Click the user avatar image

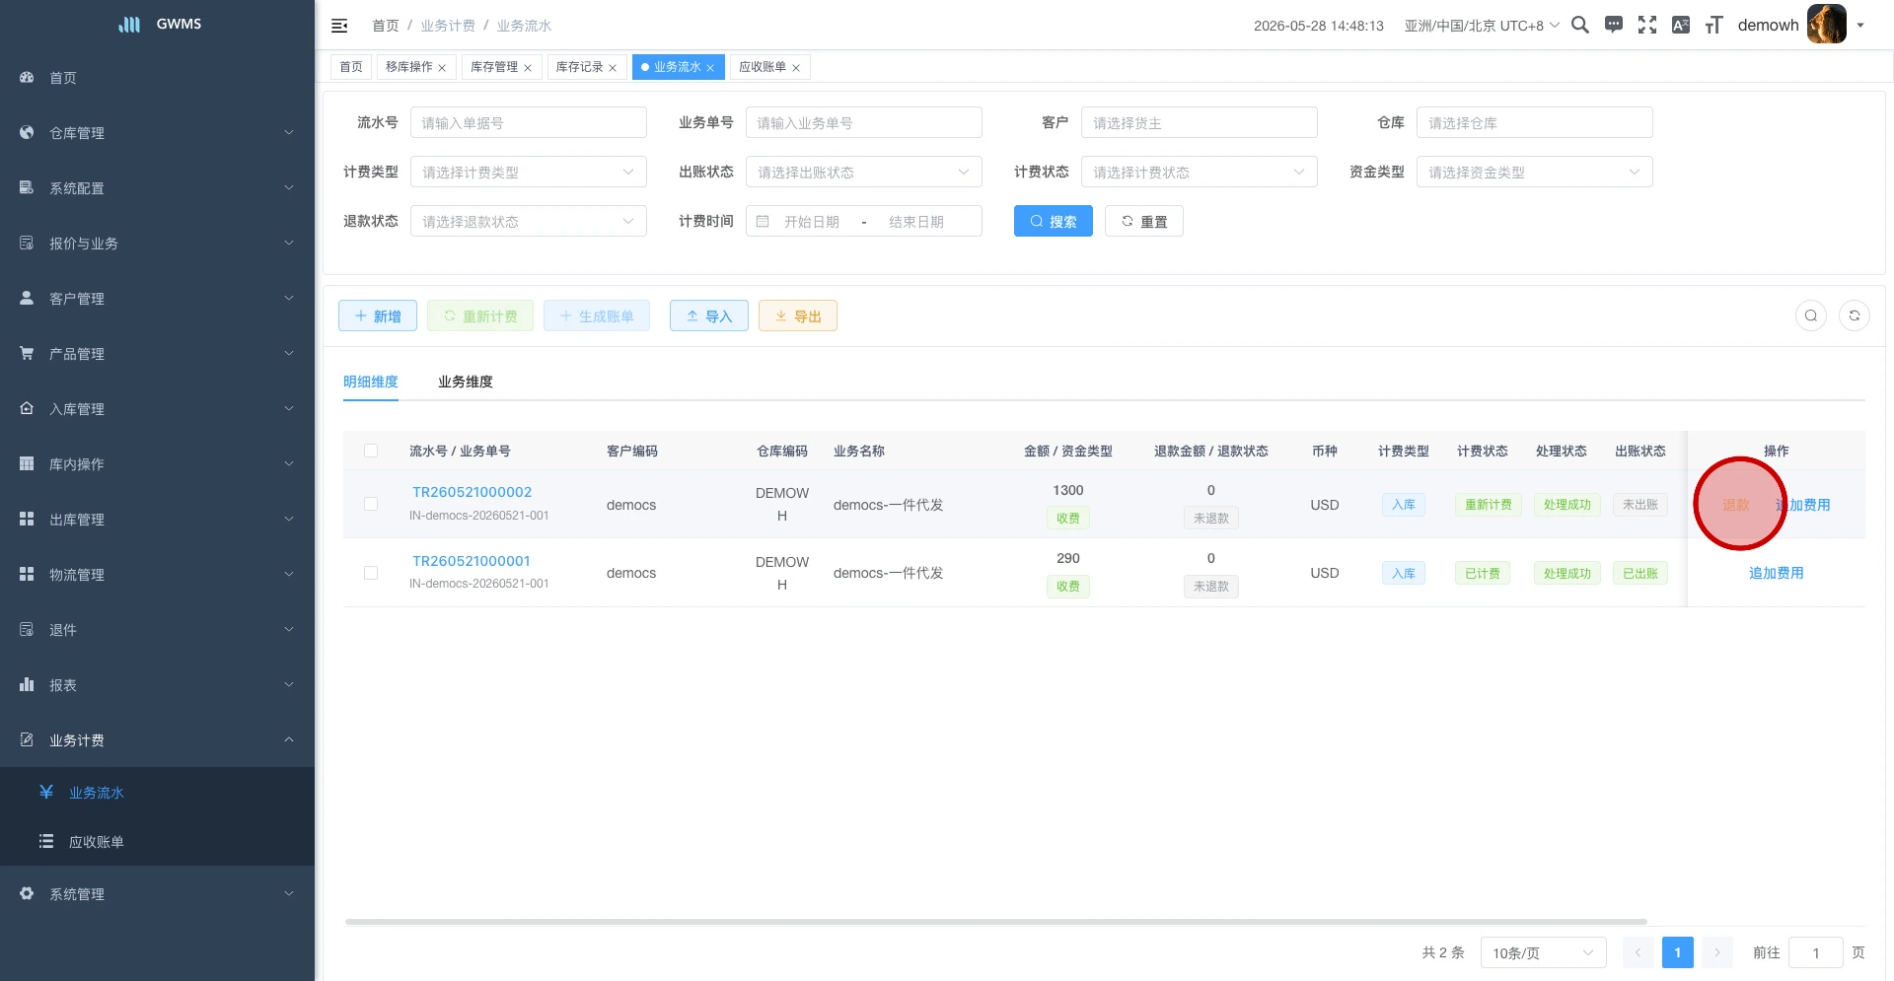[x=1827, y=25]
